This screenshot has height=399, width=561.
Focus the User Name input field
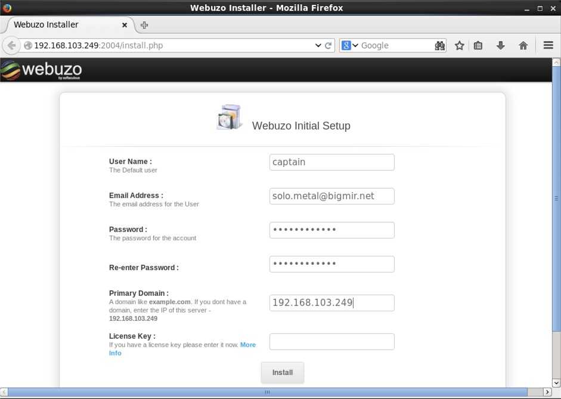331,162
